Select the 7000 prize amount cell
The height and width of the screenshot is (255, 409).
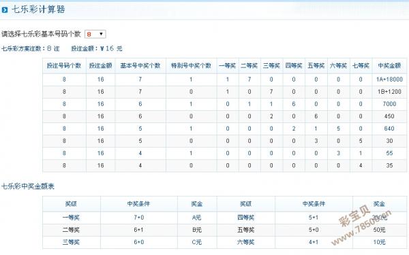389,104
